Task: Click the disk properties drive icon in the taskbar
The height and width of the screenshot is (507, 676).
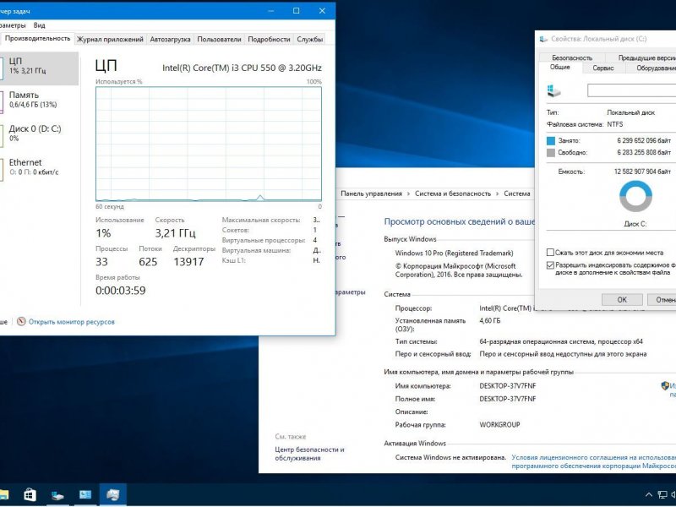Action: point(57,495)
